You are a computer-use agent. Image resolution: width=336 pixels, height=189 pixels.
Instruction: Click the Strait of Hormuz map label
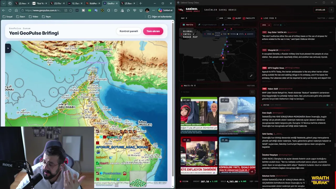[x=97, y=62]
